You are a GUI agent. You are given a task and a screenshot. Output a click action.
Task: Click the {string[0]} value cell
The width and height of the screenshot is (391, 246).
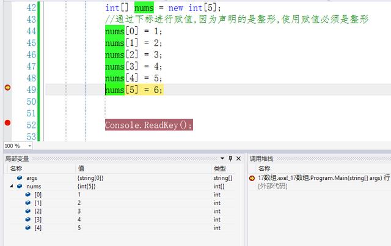[x=90, y=178]
